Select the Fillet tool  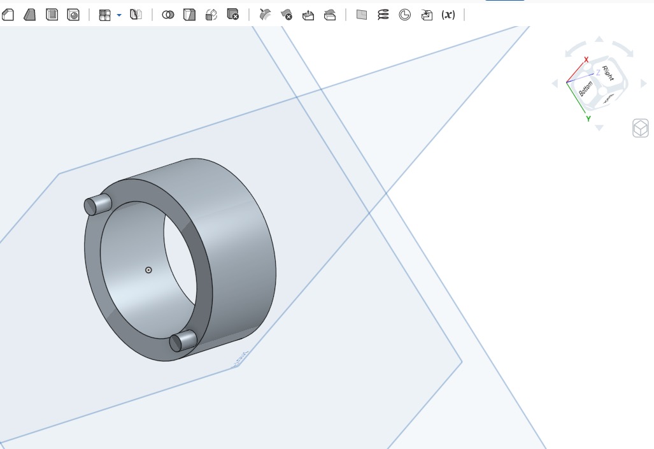[8, 15]
